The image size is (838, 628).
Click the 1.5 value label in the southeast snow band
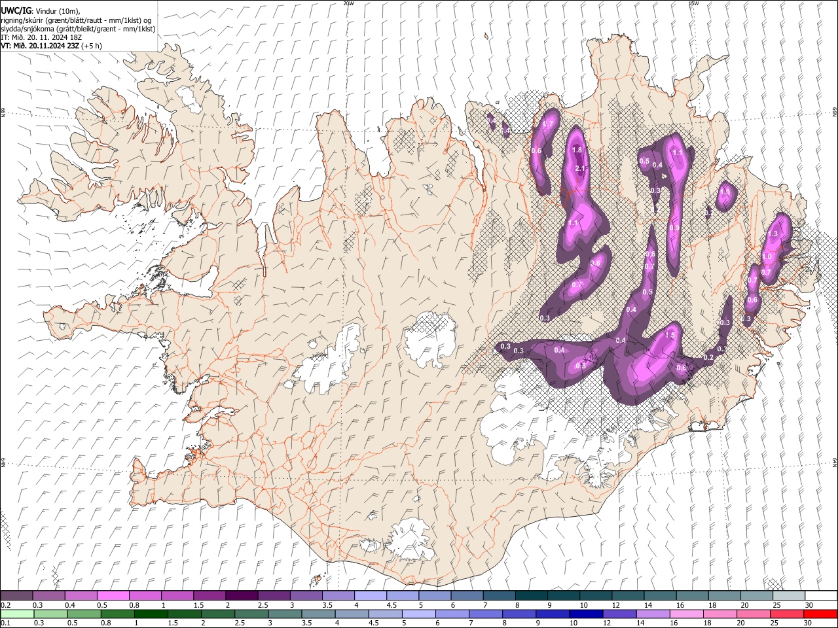670,335
